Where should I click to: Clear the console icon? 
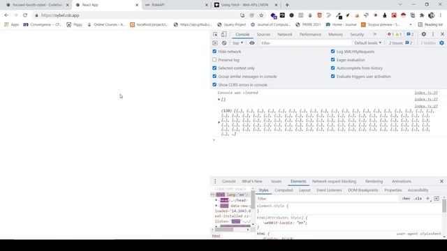pyautogui.click(x=224, y=43)
